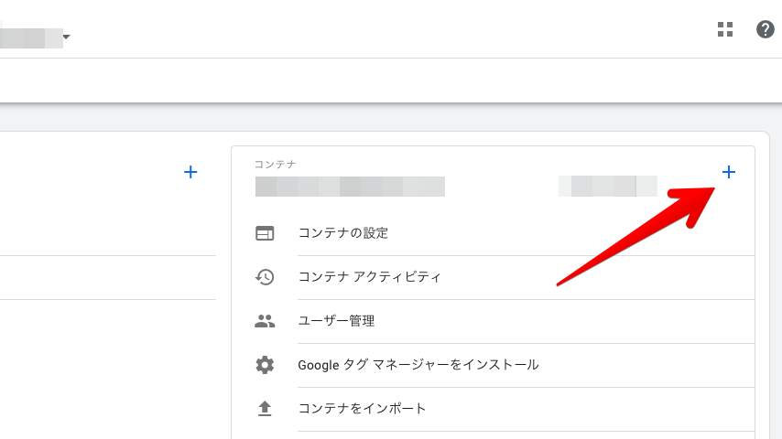Click the plus icon in the left account panel
This screenshot has width=782, height=439.
point(190,172)
